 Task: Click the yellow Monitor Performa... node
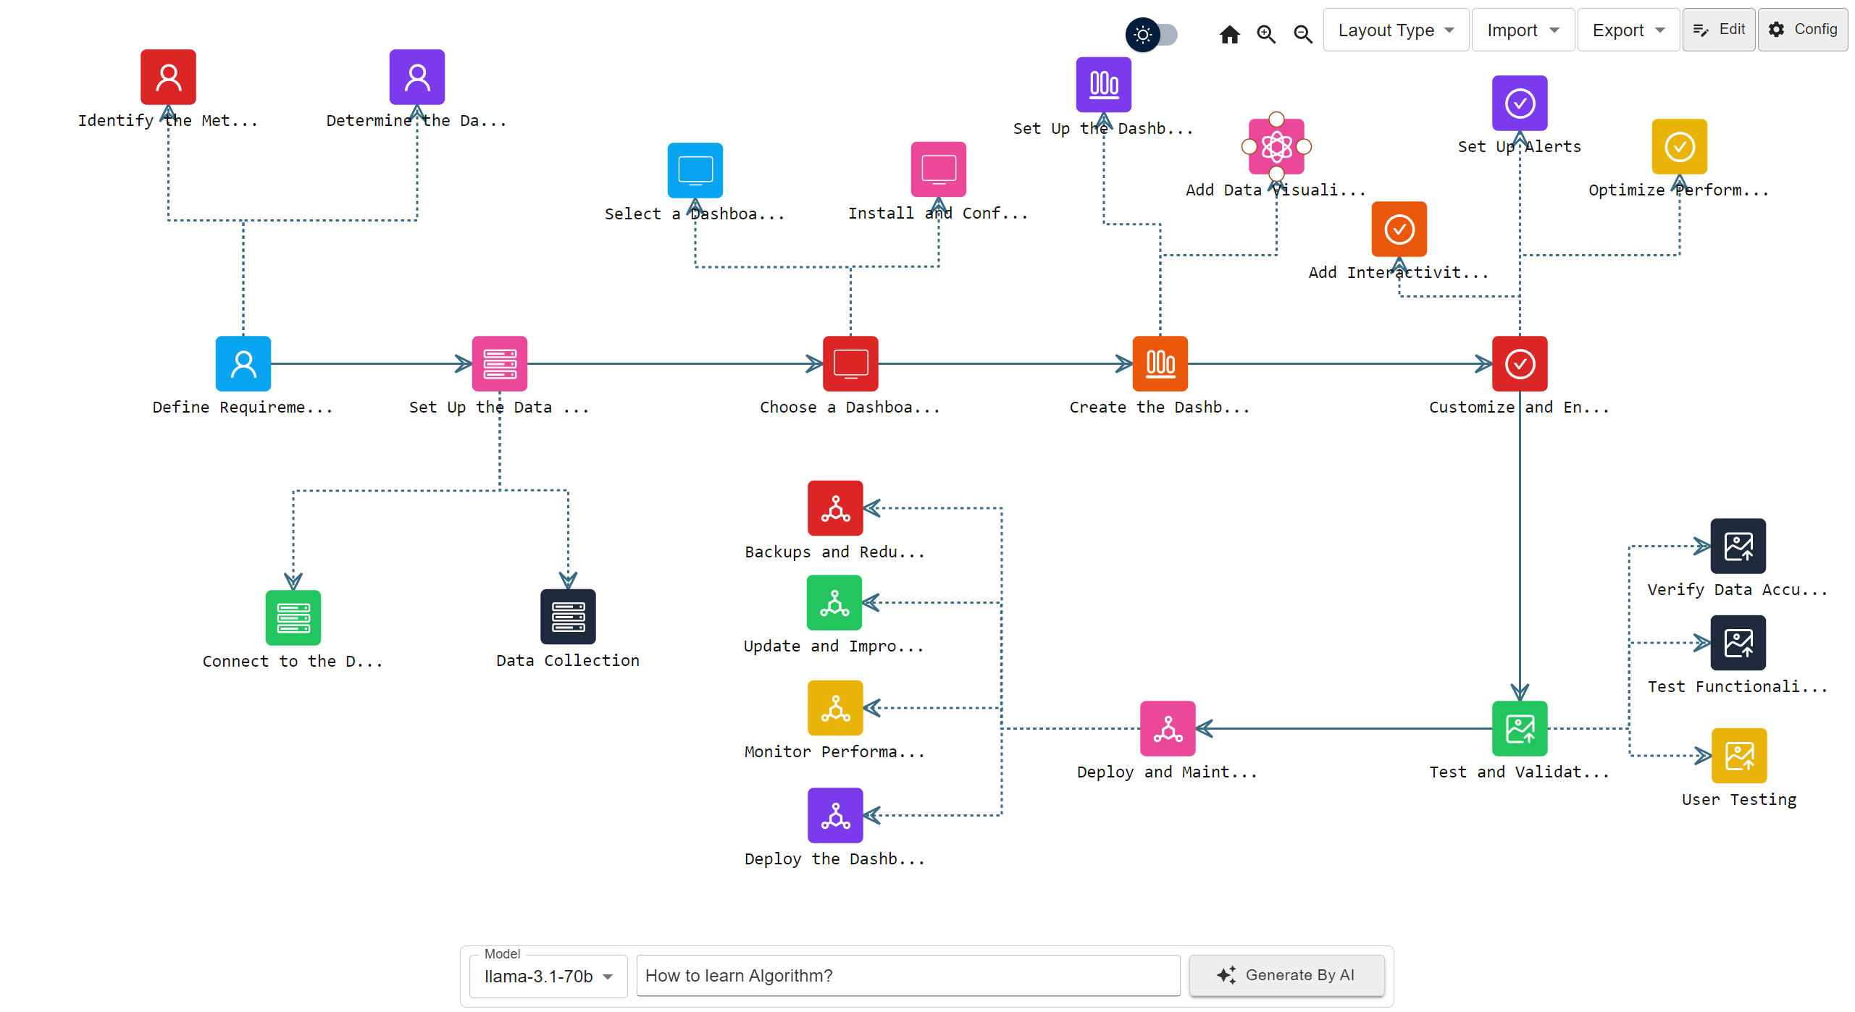pyautogui.click(x=836, y=708)
